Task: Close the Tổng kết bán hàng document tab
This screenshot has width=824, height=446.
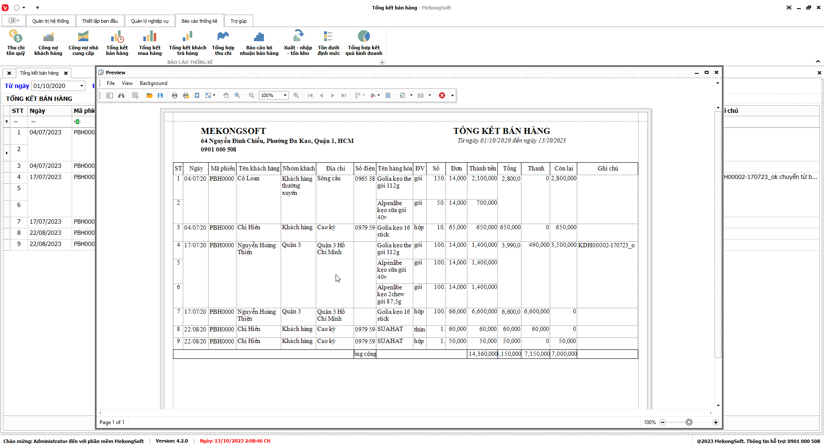Action: click(66, 73)
